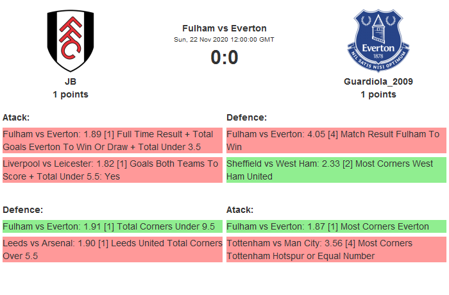Click the Total Corners Under 9.5 bet

(x=112, y=226)
